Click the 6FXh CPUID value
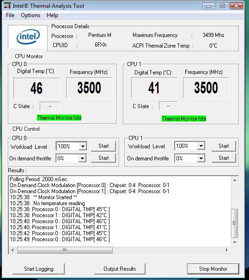 coord(101,45)
